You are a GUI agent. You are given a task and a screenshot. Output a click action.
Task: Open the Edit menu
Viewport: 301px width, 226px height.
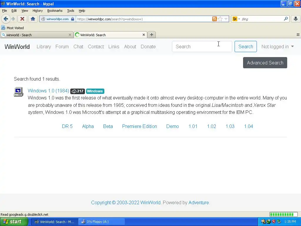(x=14, y=11)
